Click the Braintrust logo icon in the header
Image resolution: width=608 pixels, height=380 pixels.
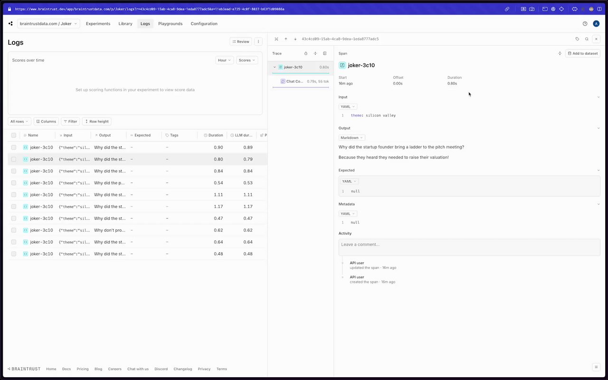10,24
